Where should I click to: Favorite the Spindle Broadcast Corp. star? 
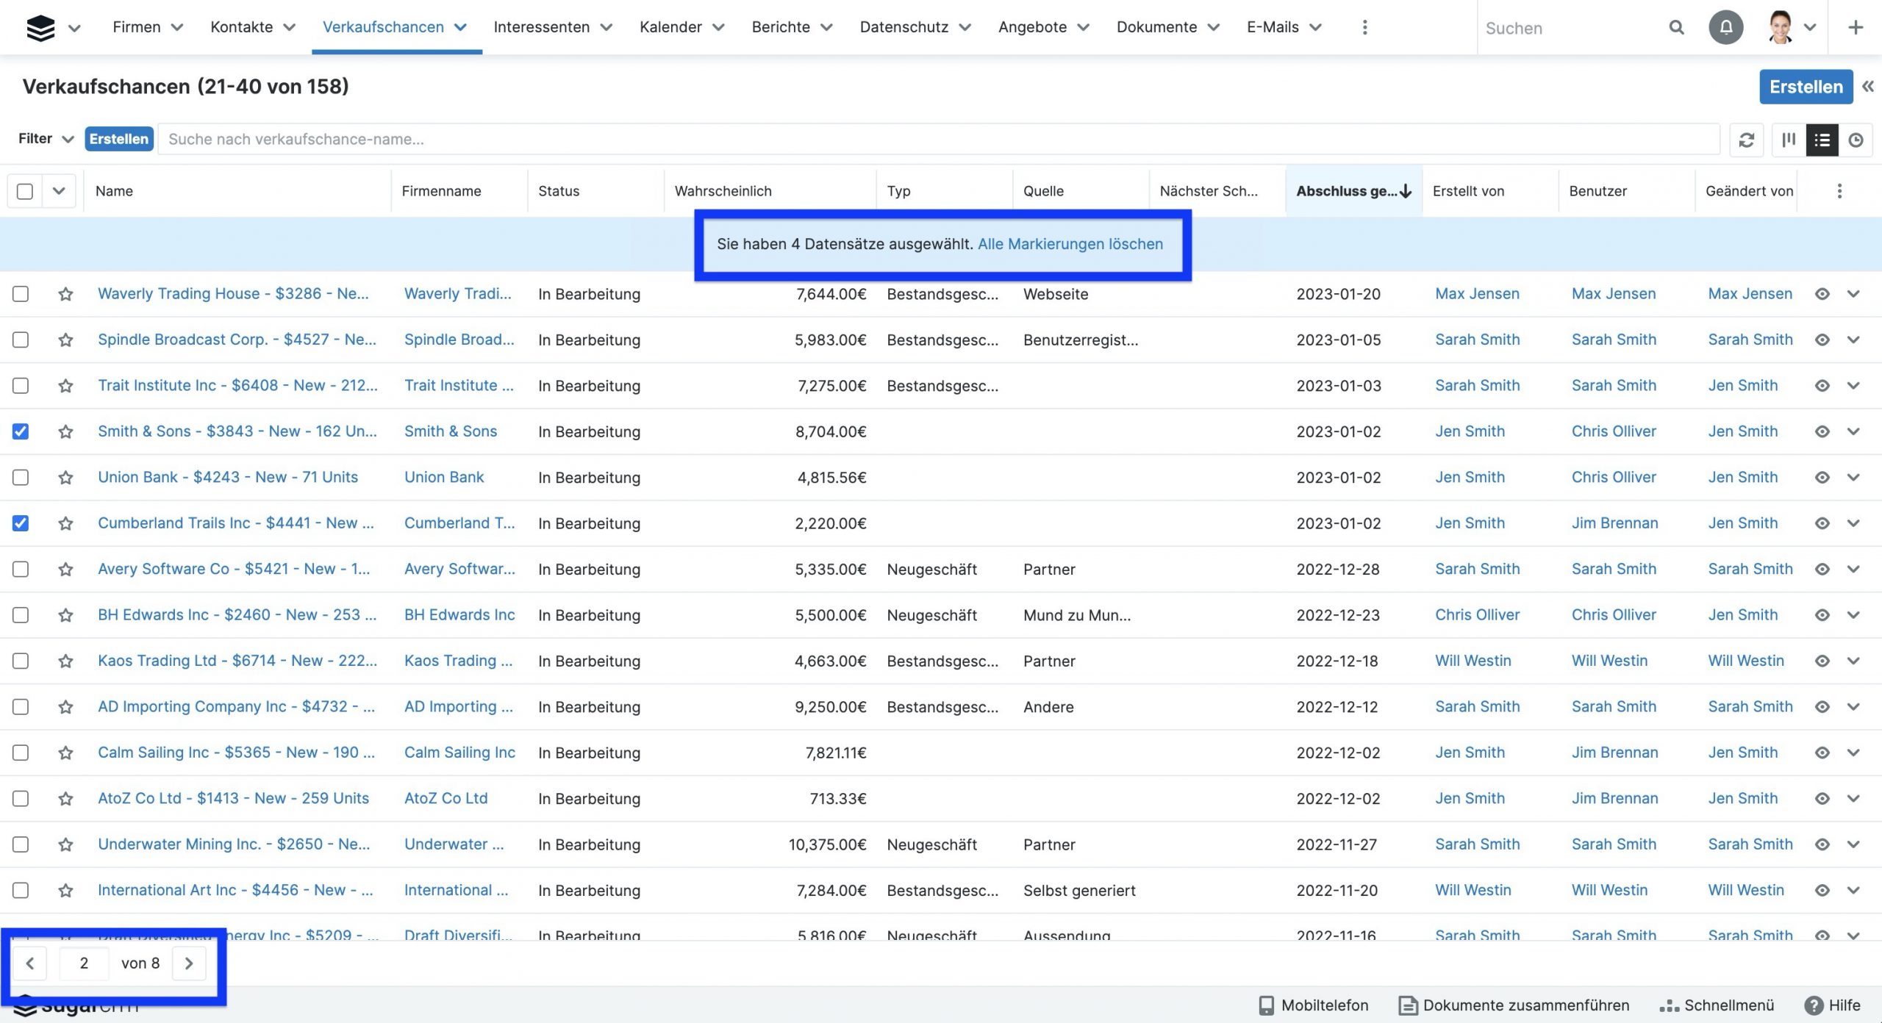click(65, 340)
